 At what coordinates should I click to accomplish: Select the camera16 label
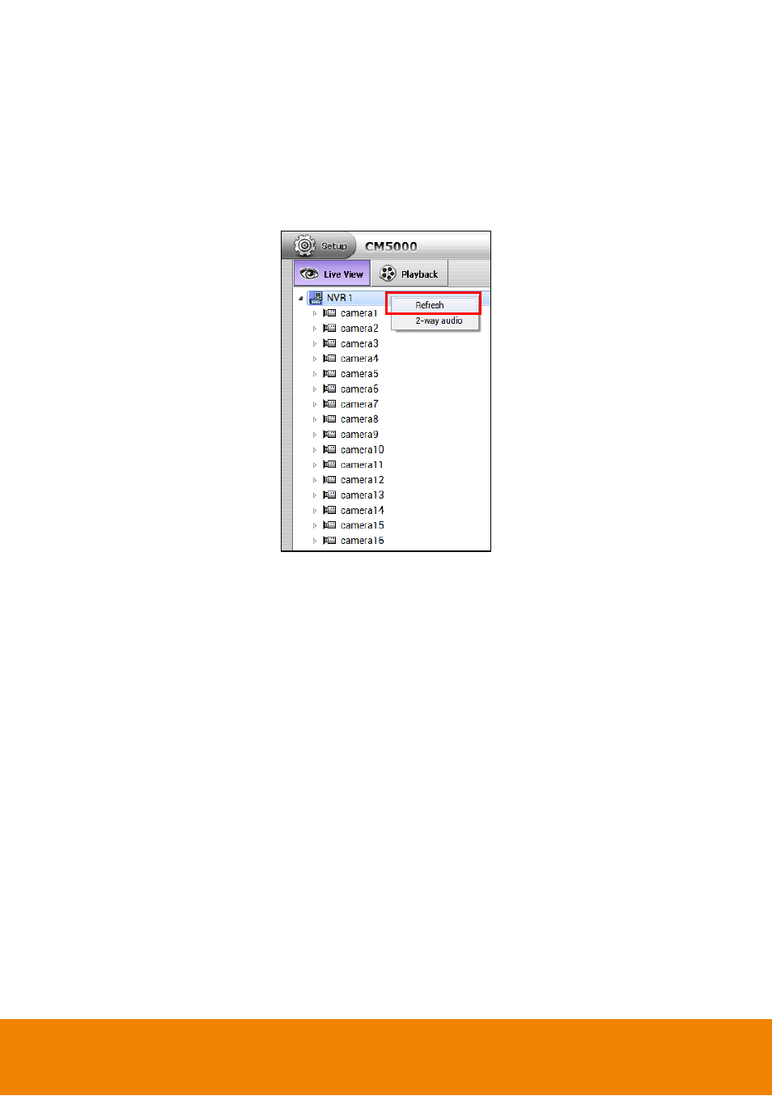363,541
